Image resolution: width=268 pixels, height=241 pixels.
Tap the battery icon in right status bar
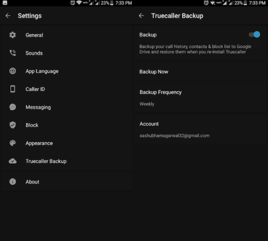tap(245, 3)
